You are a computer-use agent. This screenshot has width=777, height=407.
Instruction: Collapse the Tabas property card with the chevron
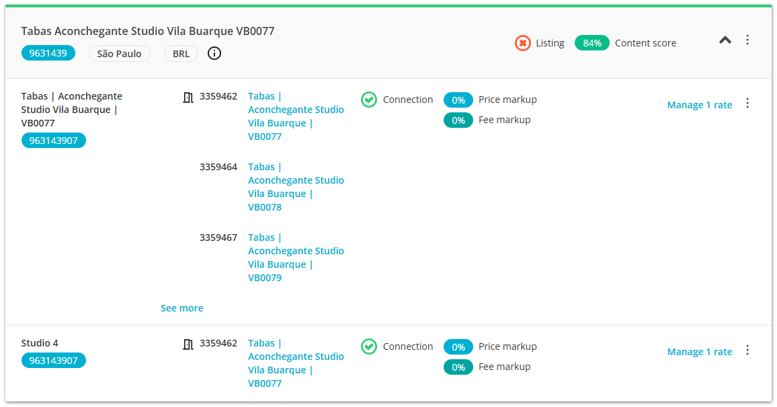point(725,40)
